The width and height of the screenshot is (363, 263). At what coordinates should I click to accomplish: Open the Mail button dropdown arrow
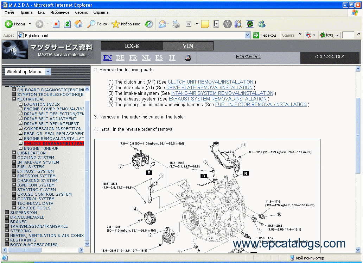tap(168, 24)
